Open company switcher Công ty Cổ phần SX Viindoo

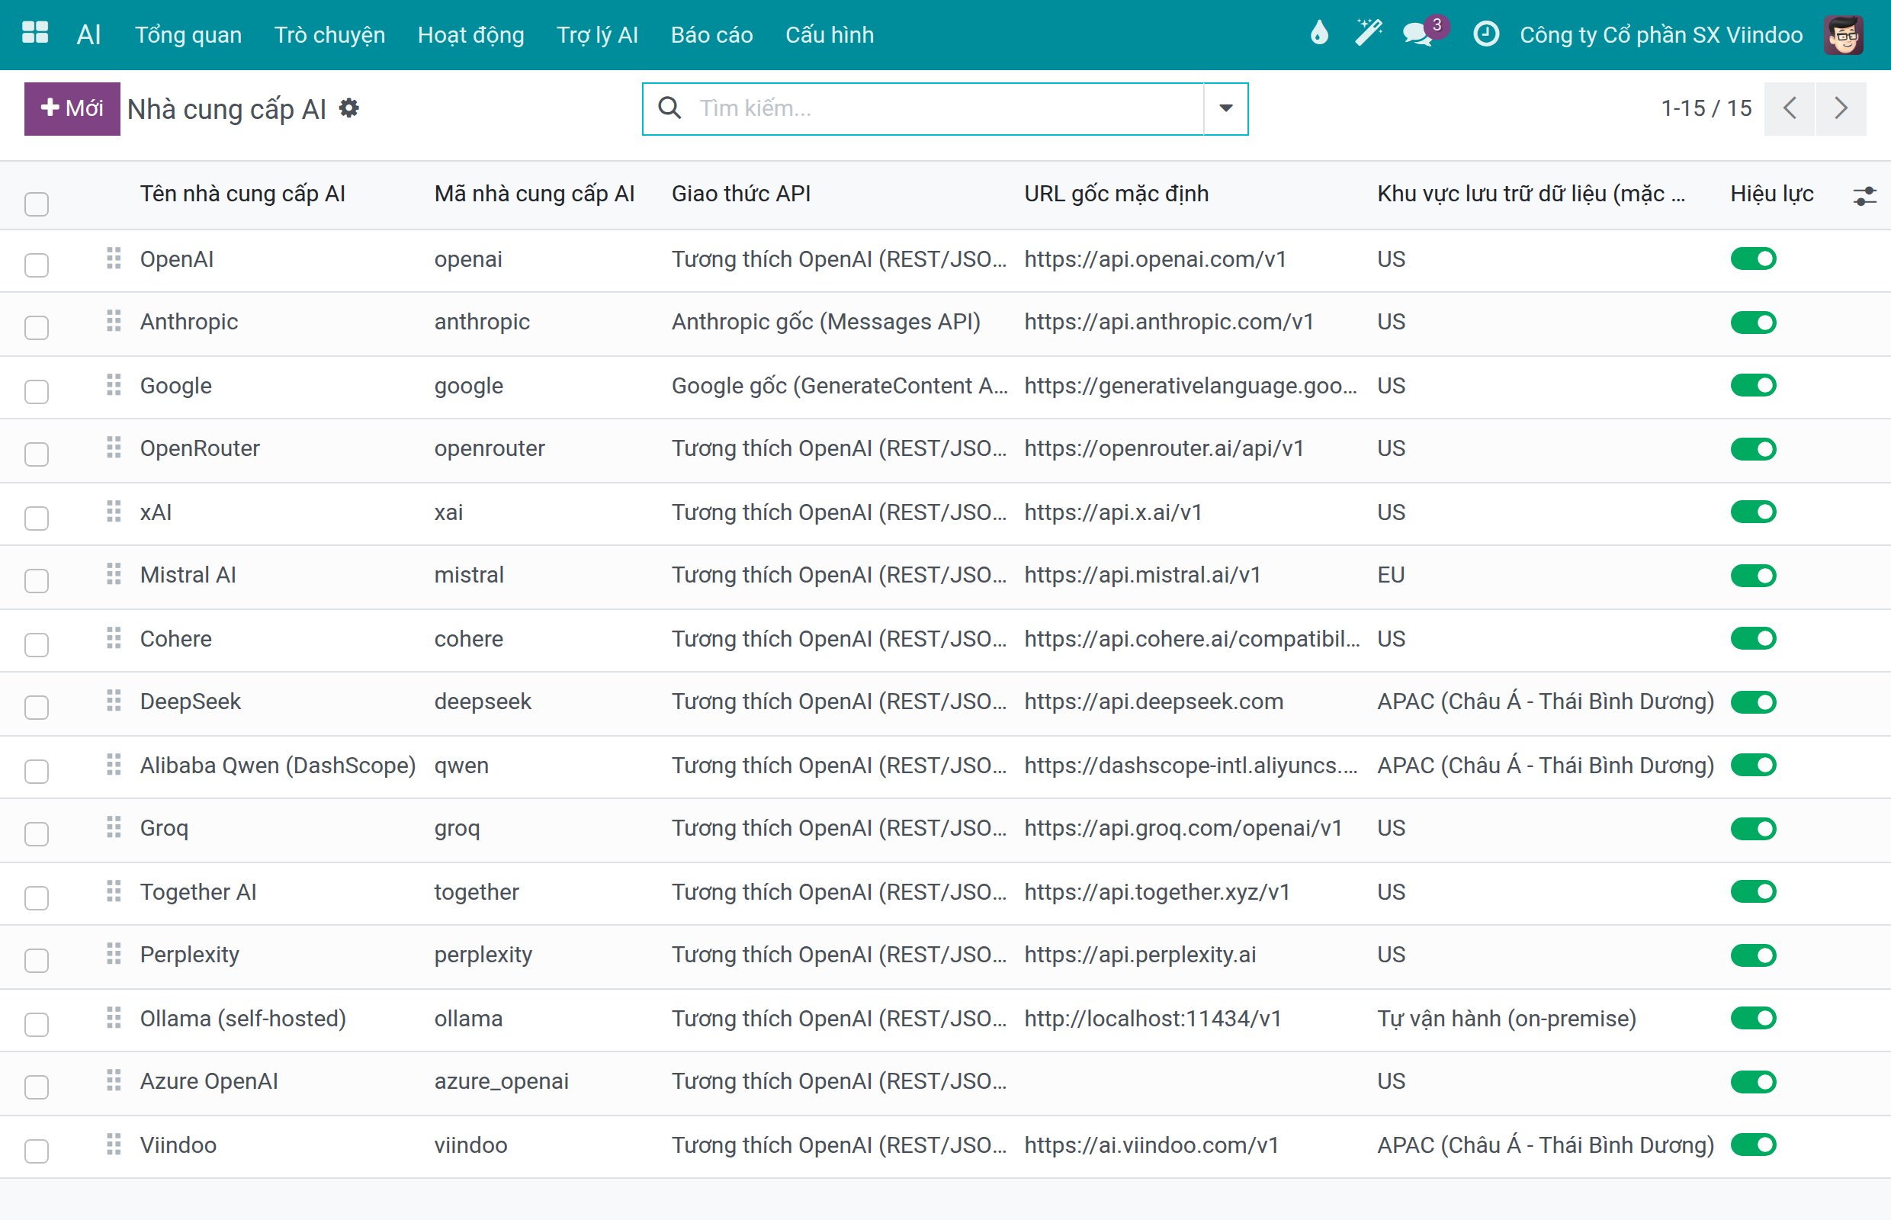(1661, 35)
